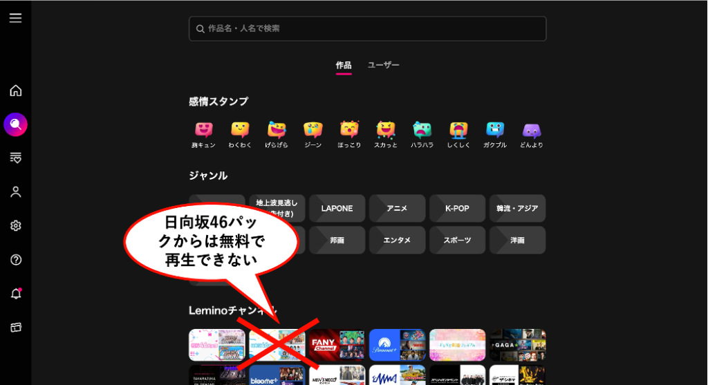708x385 pixels.
Task: Pick the しくしく crying stamp
Action: tap(458, 134)
